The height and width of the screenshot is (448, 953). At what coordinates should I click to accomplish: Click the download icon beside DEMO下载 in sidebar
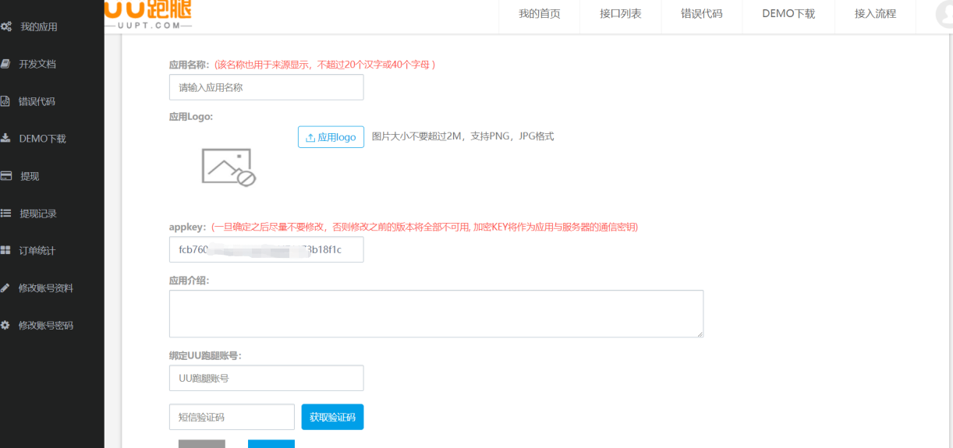(x=5, y=138)
